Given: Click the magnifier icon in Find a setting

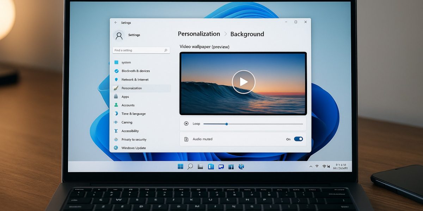Looking at the screenshot, I should [x=166, y=50].
